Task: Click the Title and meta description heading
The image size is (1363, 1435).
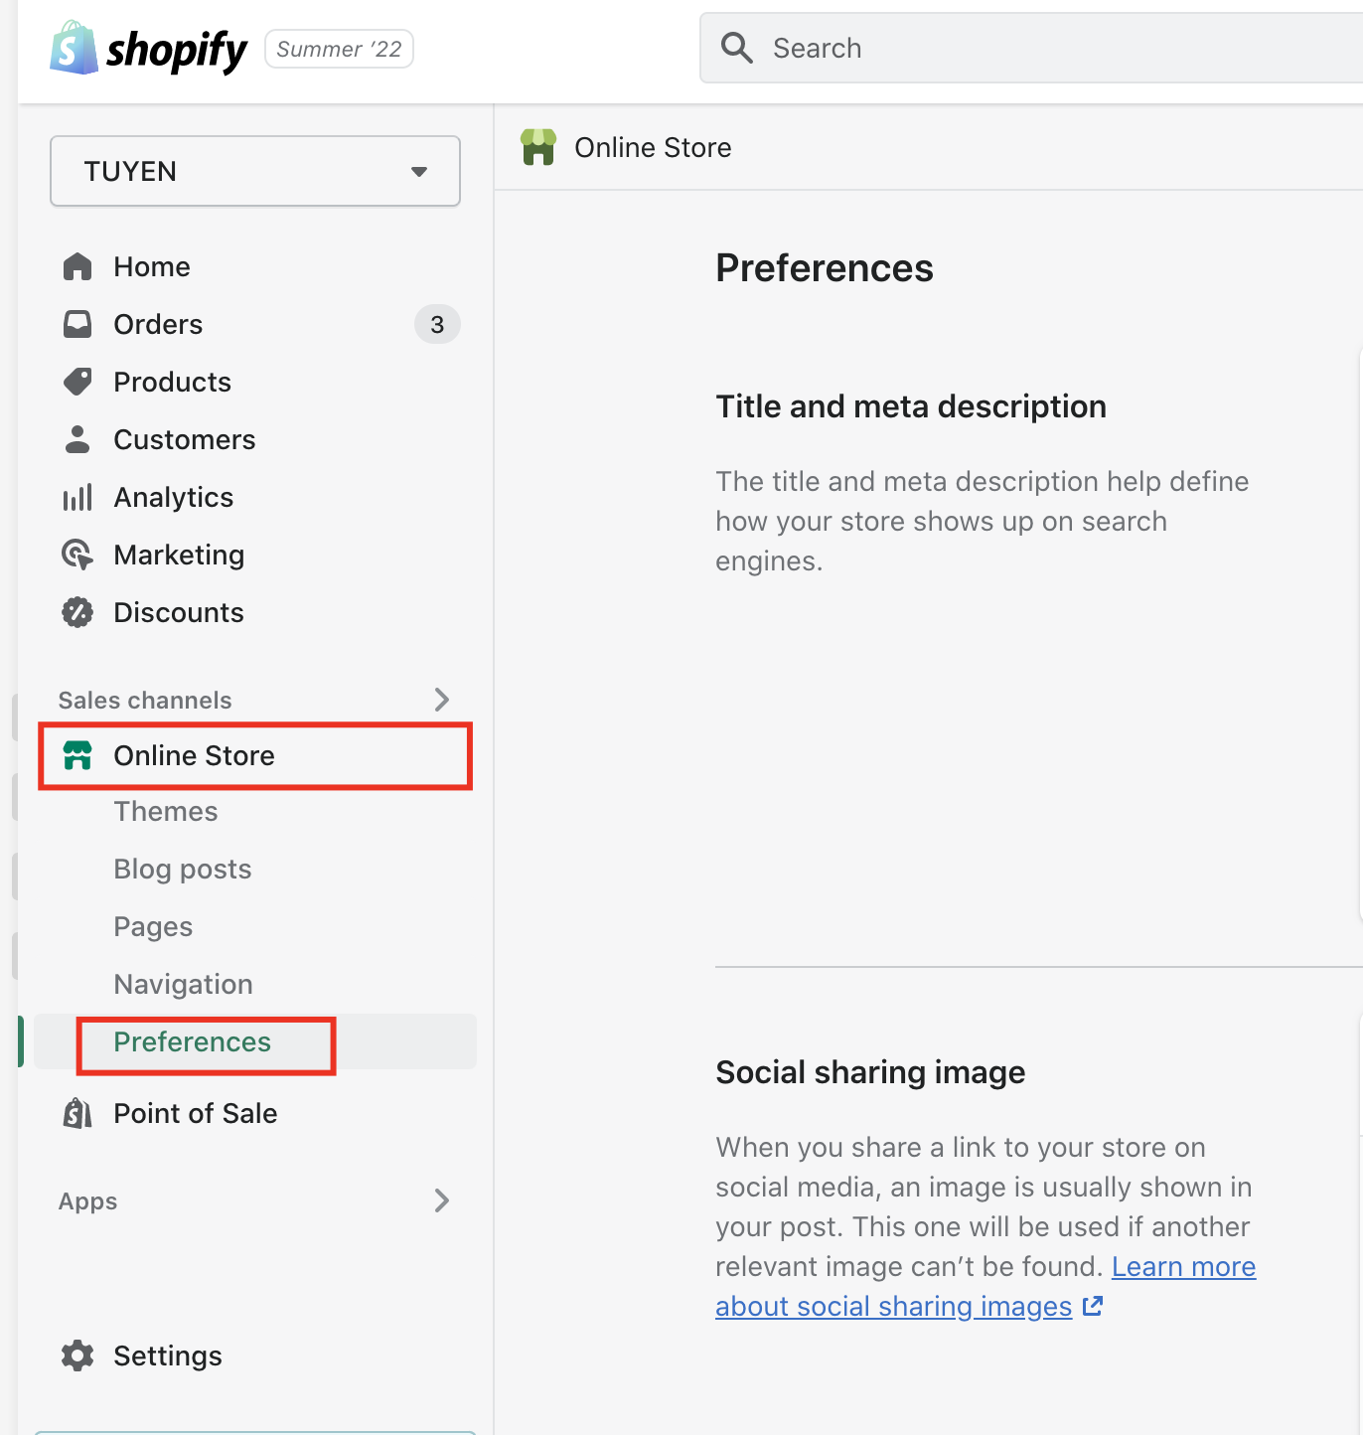Action: 911,406
